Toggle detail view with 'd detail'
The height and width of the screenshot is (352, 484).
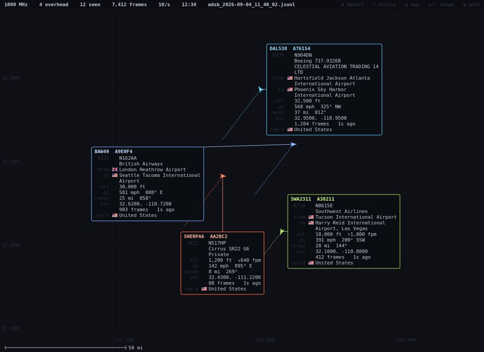352,5
